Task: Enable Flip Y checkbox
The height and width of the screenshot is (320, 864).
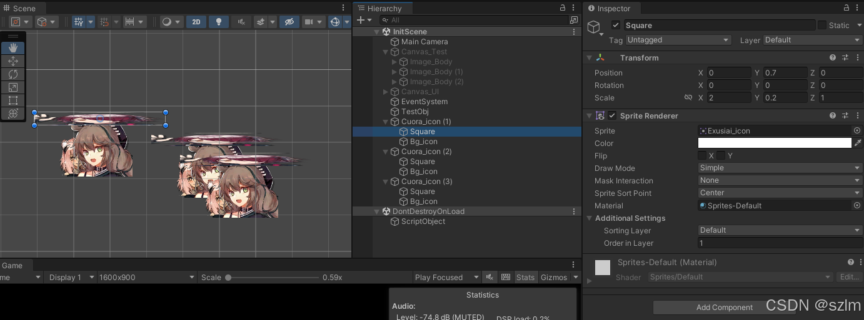Action: pos(721,156)
